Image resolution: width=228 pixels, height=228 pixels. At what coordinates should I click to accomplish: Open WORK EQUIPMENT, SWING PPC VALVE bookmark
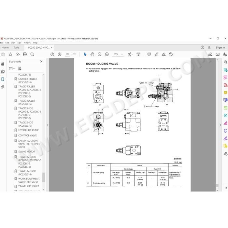pos(29,180)
